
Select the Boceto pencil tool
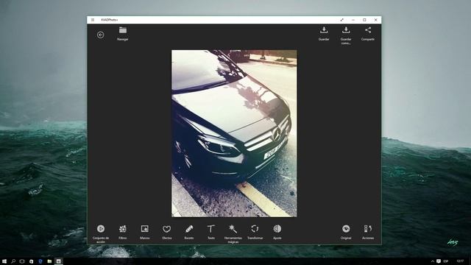[189, 233]
